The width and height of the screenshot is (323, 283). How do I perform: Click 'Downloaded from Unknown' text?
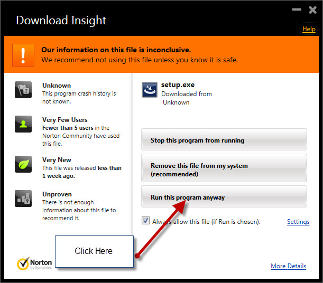[x=187, y=98]
